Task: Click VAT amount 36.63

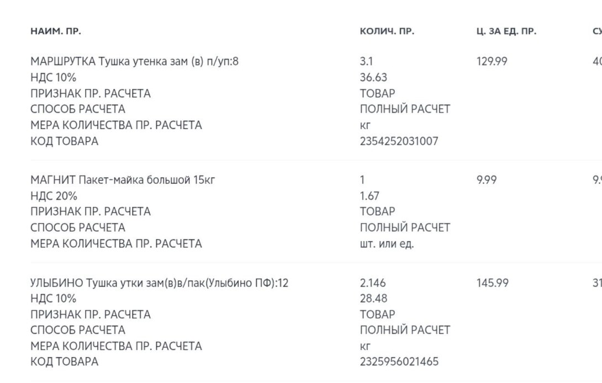Action: [x=373, y=77]
